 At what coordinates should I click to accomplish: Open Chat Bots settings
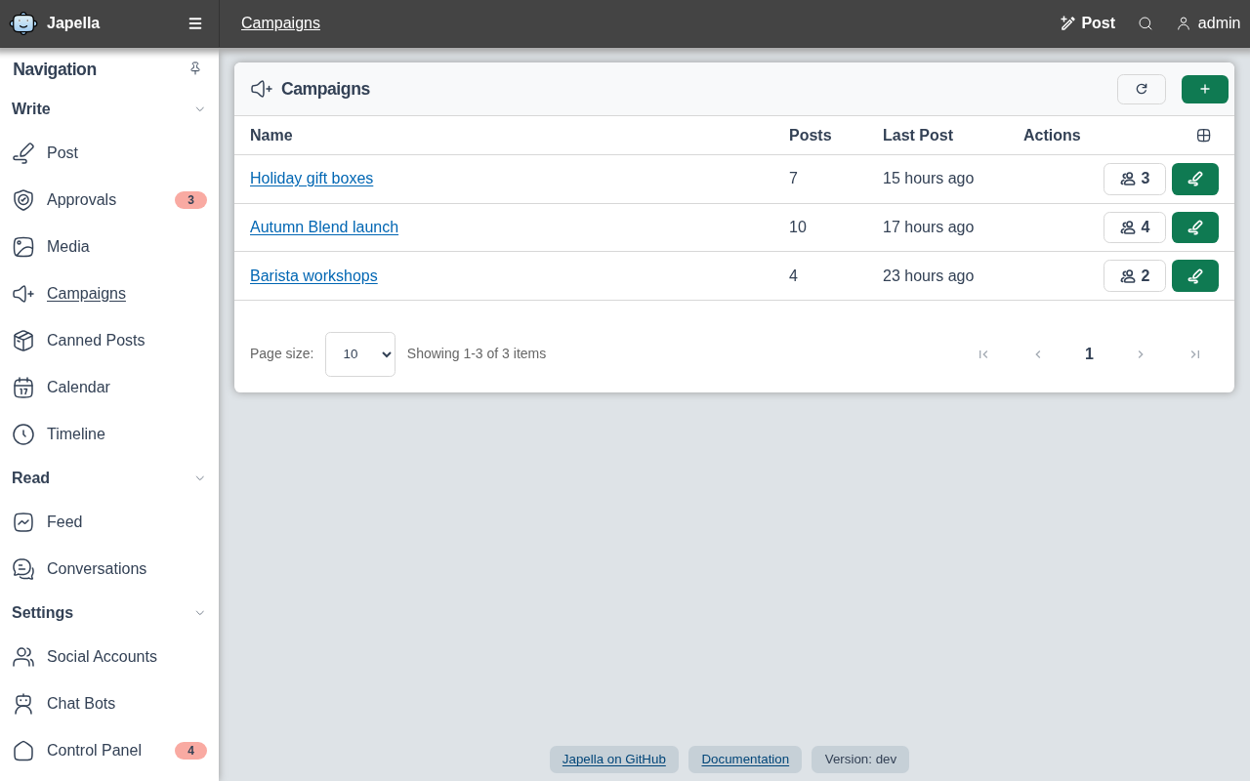(109, 704)
